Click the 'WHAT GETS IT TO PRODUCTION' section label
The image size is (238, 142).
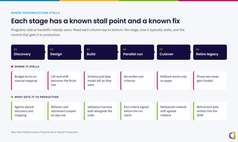point(37,97)
